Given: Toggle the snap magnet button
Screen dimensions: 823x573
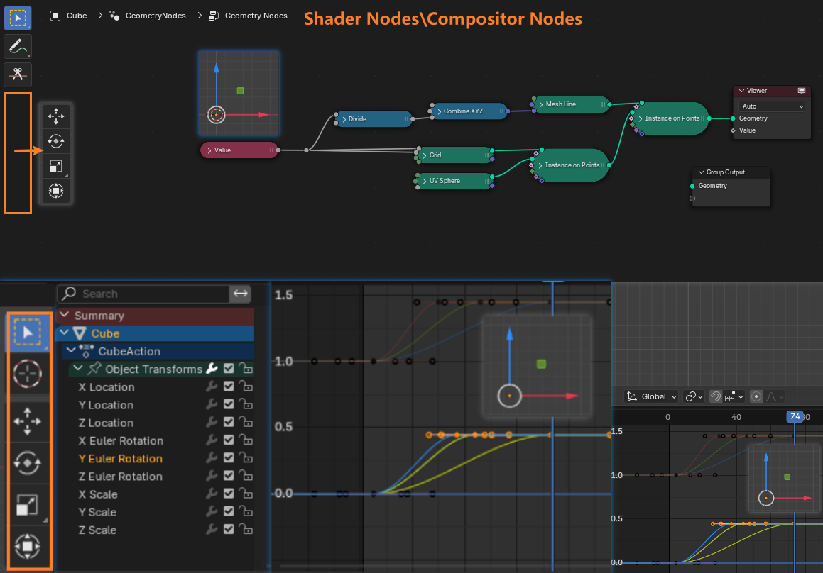Looking at the screenshot, I should click(715, 397).
